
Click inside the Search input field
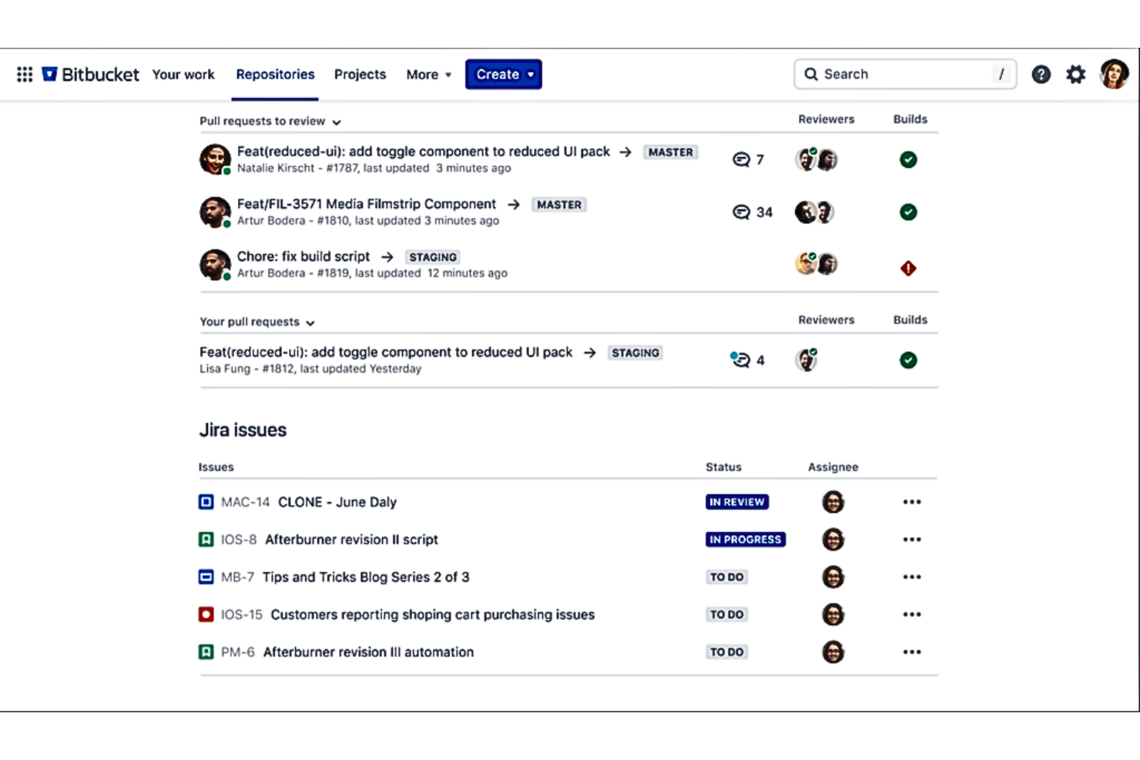905,74
